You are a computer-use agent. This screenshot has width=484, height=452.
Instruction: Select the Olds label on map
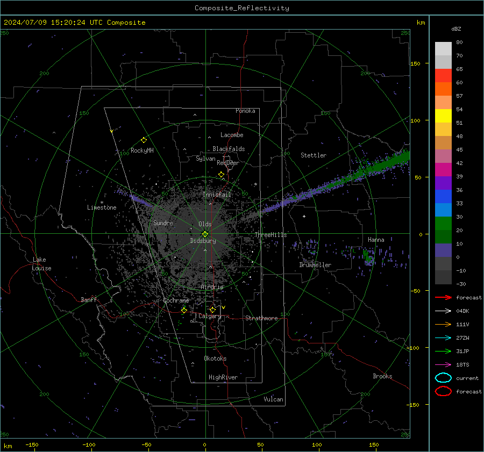pyautogui.click(x=205, y=224)
